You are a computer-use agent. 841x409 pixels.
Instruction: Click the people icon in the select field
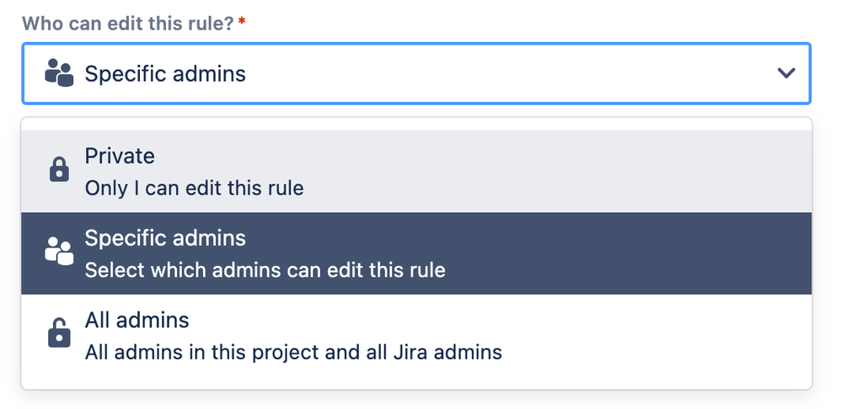(x=59, y=73)
